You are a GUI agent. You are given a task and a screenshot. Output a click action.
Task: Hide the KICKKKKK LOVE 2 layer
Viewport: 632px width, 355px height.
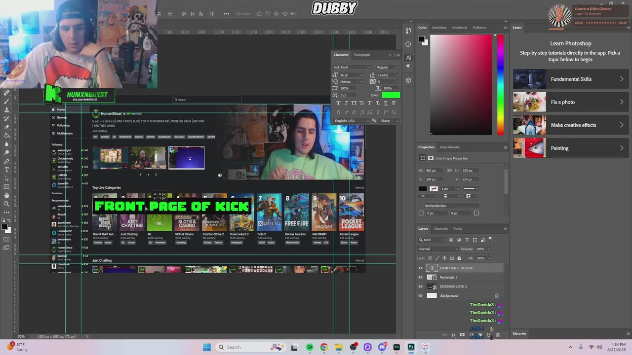[420, 286]
